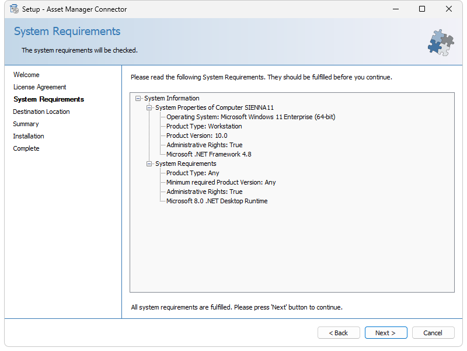Select Microsoft .NET Framework 4.8 row
This screenshot has height=351, width=467.
209,154
